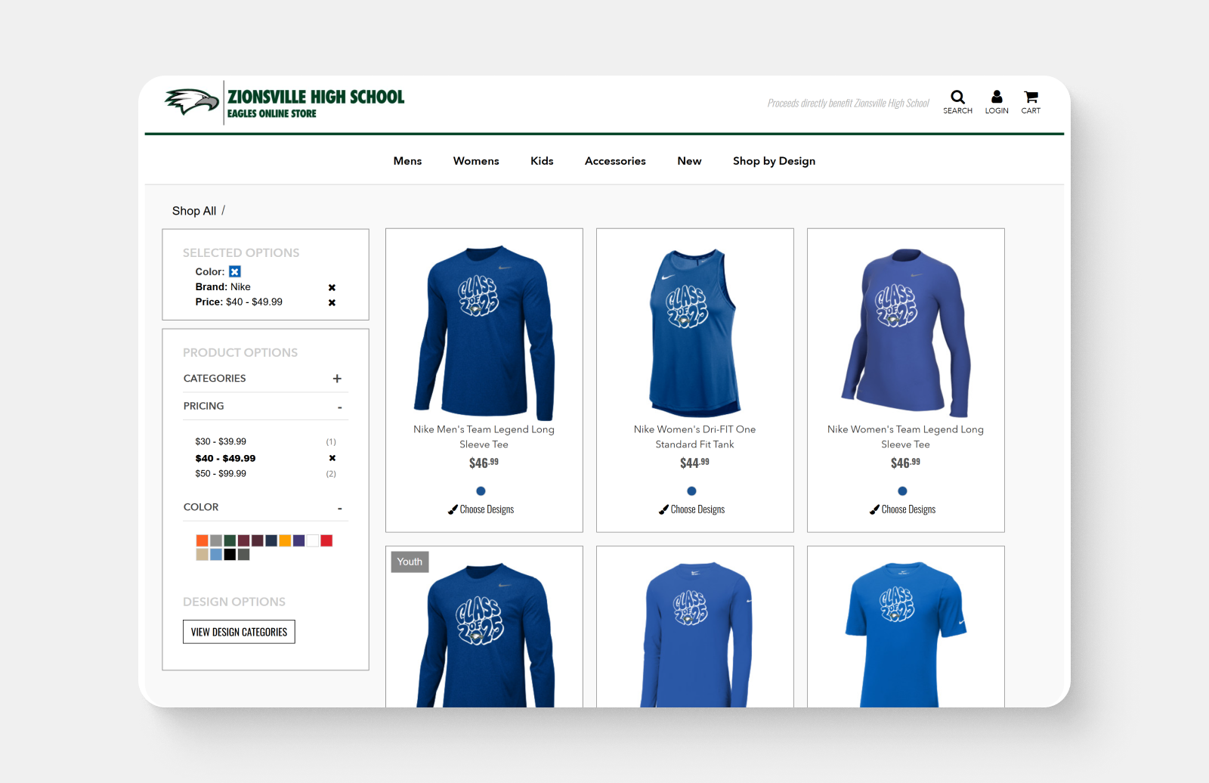
Task: Pick blue dot under Men's Legend Tee
Action: pos(481,491)
